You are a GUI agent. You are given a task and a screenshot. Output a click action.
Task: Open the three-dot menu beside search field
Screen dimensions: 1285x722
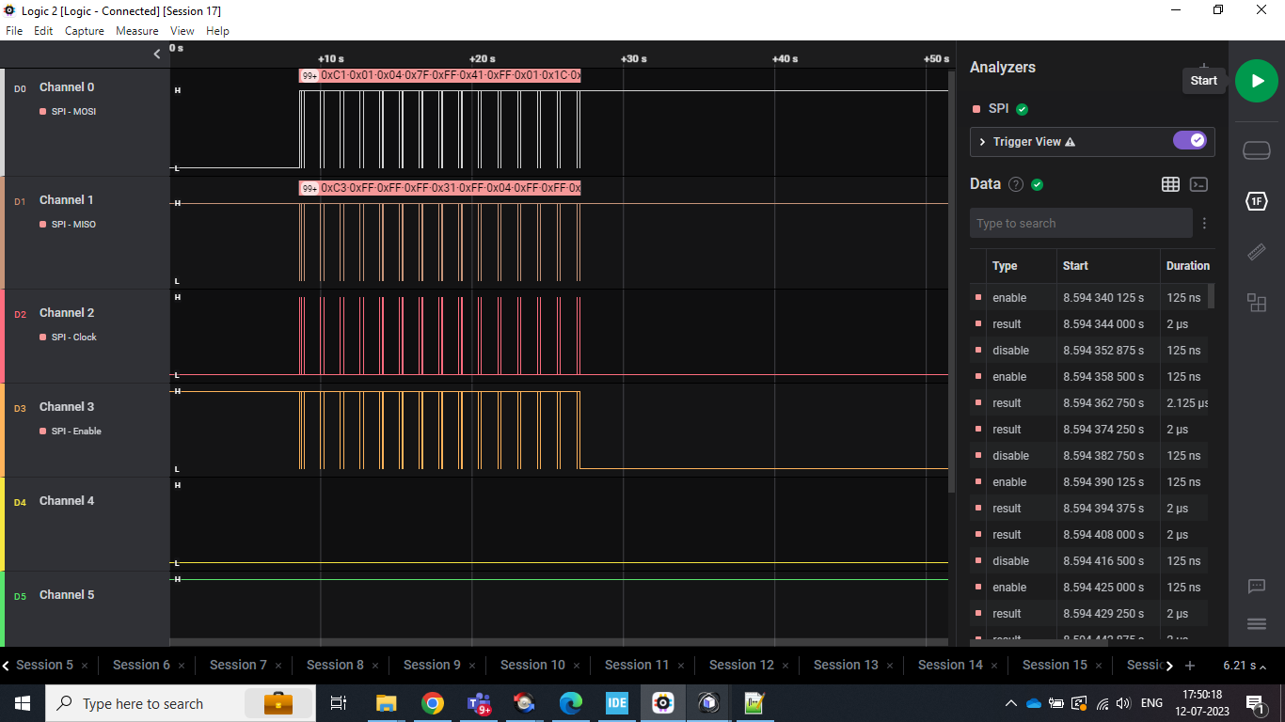tap(1204, 223)
